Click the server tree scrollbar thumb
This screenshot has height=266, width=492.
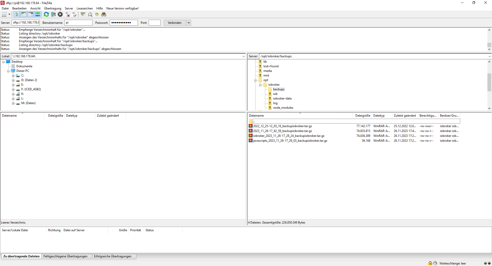(489, 82)
